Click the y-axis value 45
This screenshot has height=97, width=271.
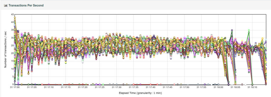click(x=12, y=14)
